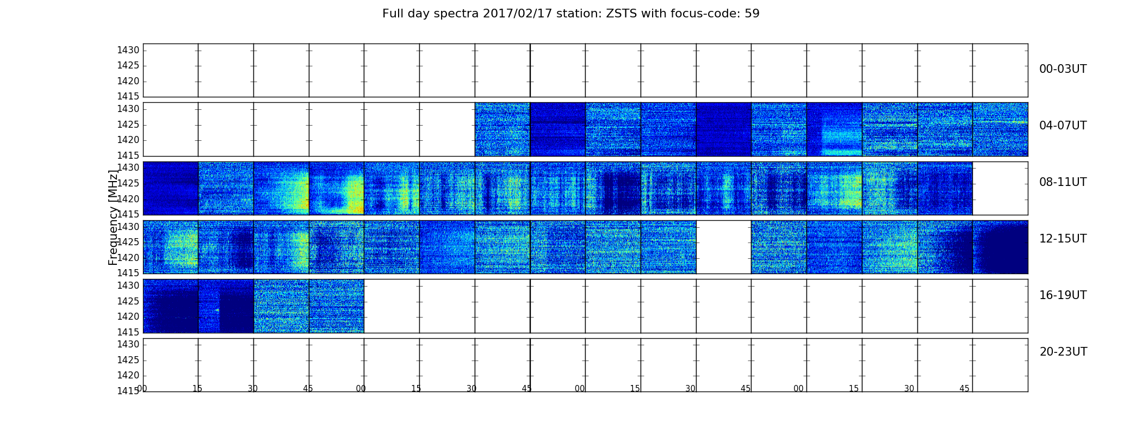Image resolution: width=1142 pixels, height=435 pixels.
Task: Click the '1430' tick in the 00-03UT row
Action: coord(128,50)
